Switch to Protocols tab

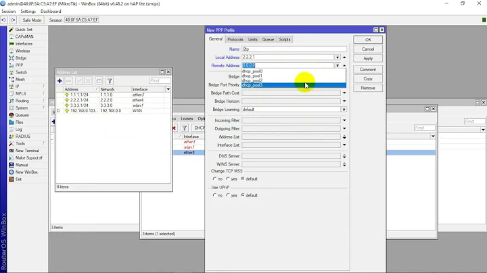click(x=235, y=39)
